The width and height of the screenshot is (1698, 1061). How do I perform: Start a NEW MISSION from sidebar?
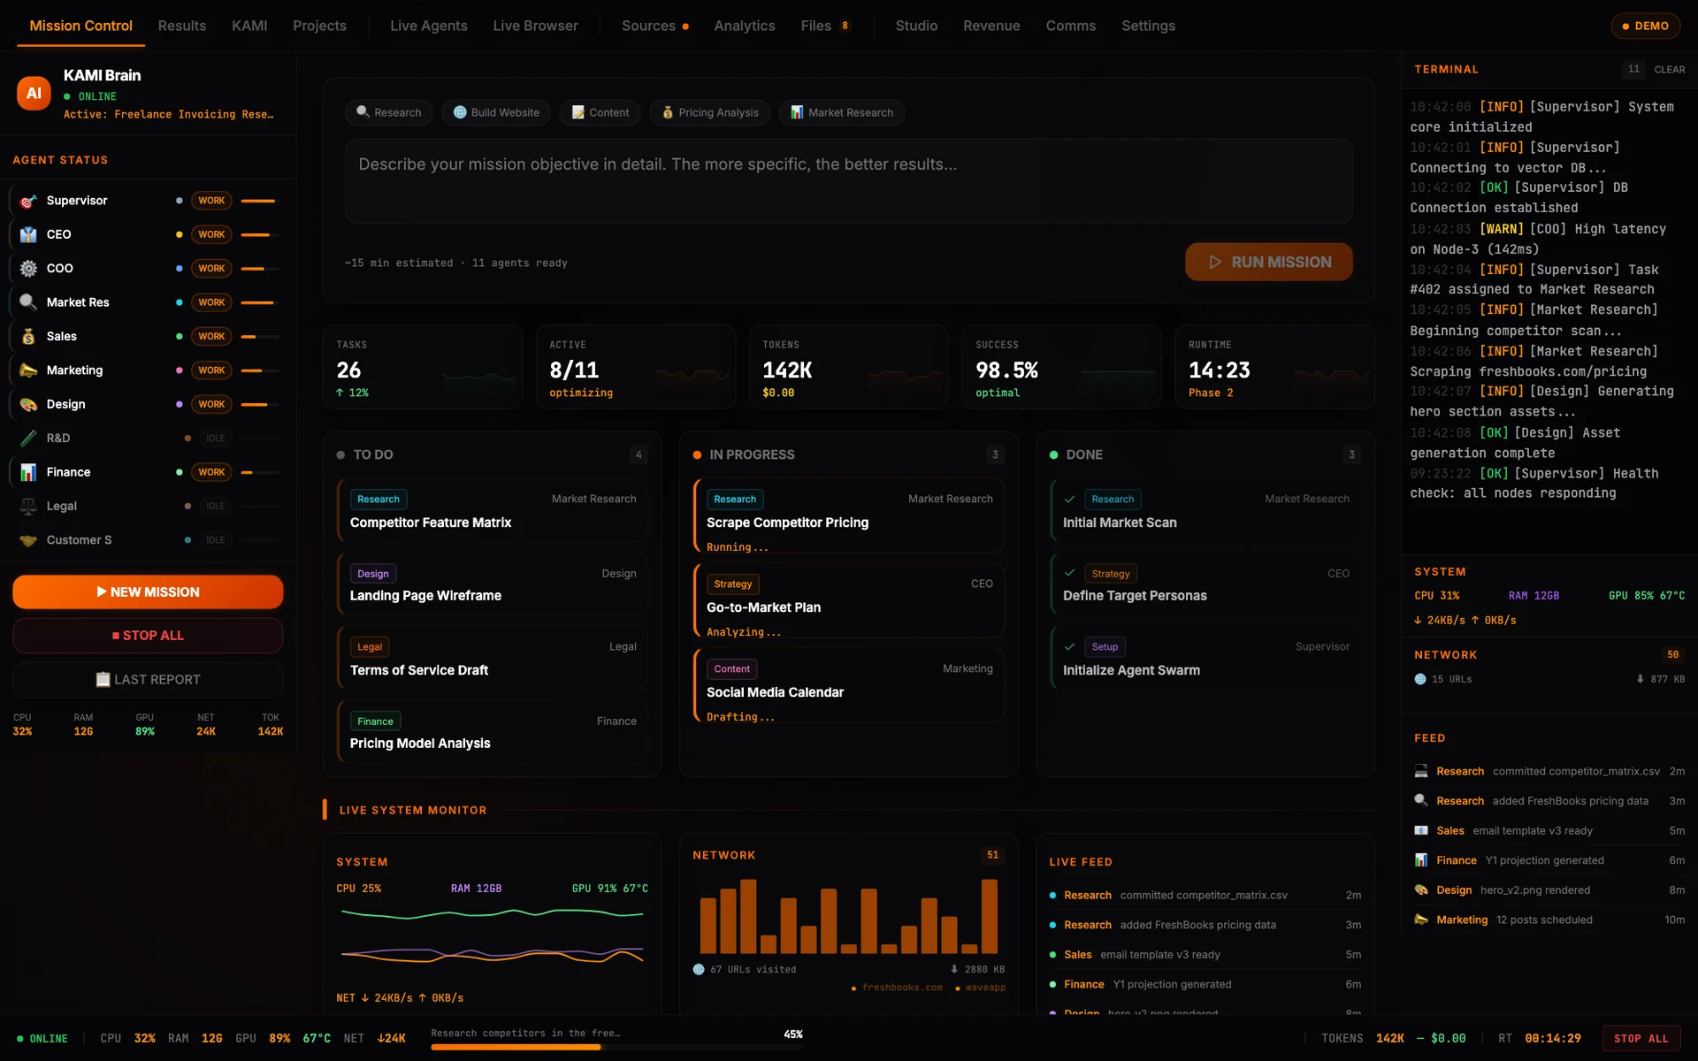coord(148,592)
